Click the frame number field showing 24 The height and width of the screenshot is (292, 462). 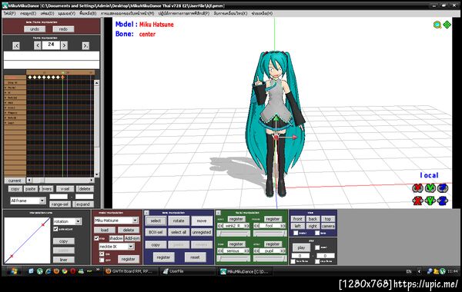click(51, 45)
